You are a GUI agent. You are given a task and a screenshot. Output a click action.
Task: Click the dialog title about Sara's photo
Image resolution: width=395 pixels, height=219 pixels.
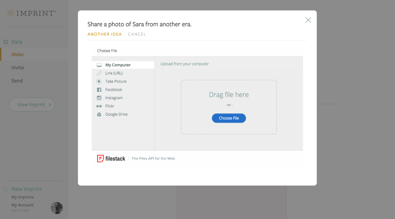[139, 24]
